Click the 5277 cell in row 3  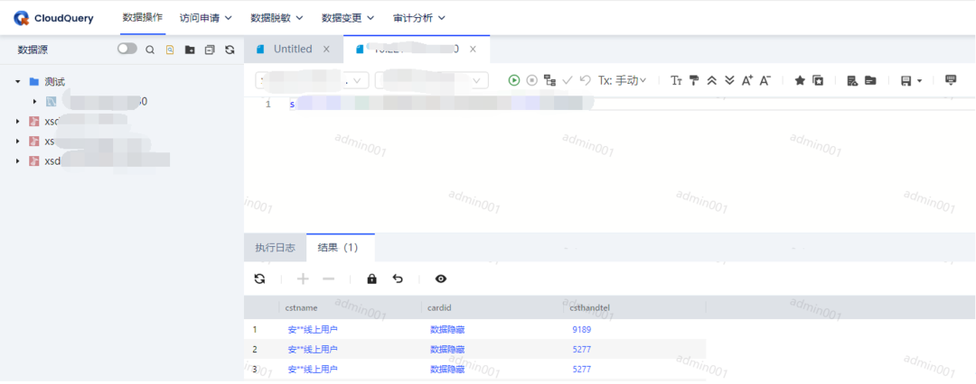[x=581, y=369]
